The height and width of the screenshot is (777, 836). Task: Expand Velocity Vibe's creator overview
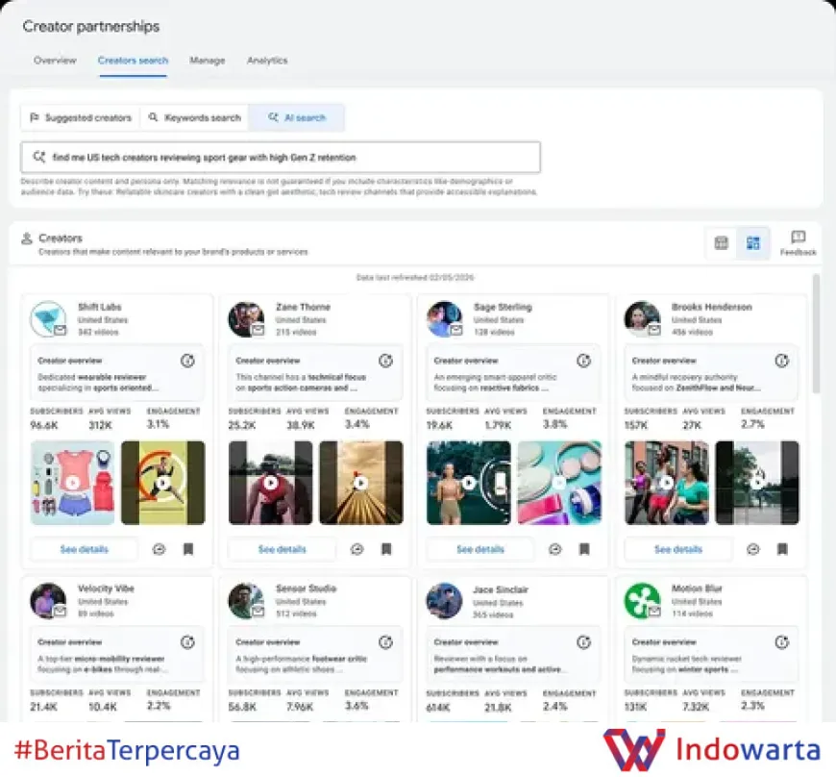click(188, 642)
